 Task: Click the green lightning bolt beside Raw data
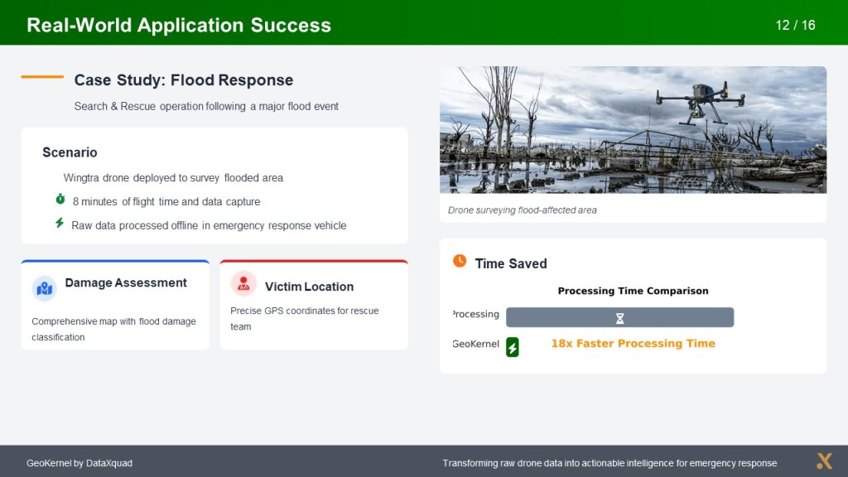click(x=60, y=224)
